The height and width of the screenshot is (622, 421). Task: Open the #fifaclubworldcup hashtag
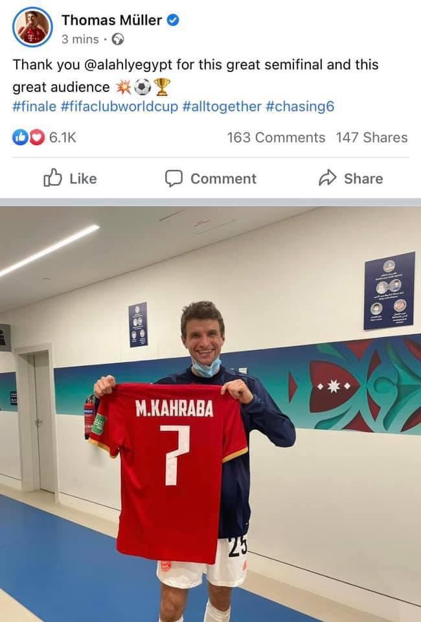[x=119, y=106]
